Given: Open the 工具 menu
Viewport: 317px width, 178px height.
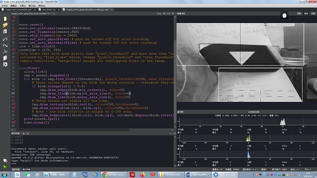Looking at the screenshot, I should coord(23,6).
